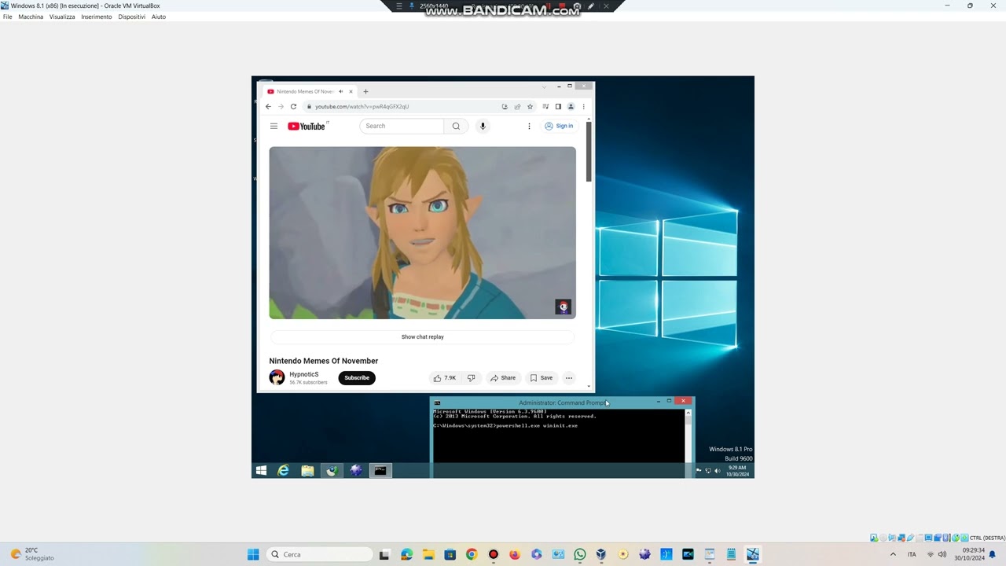Click the share page icon in address bar

click(517, 106)
